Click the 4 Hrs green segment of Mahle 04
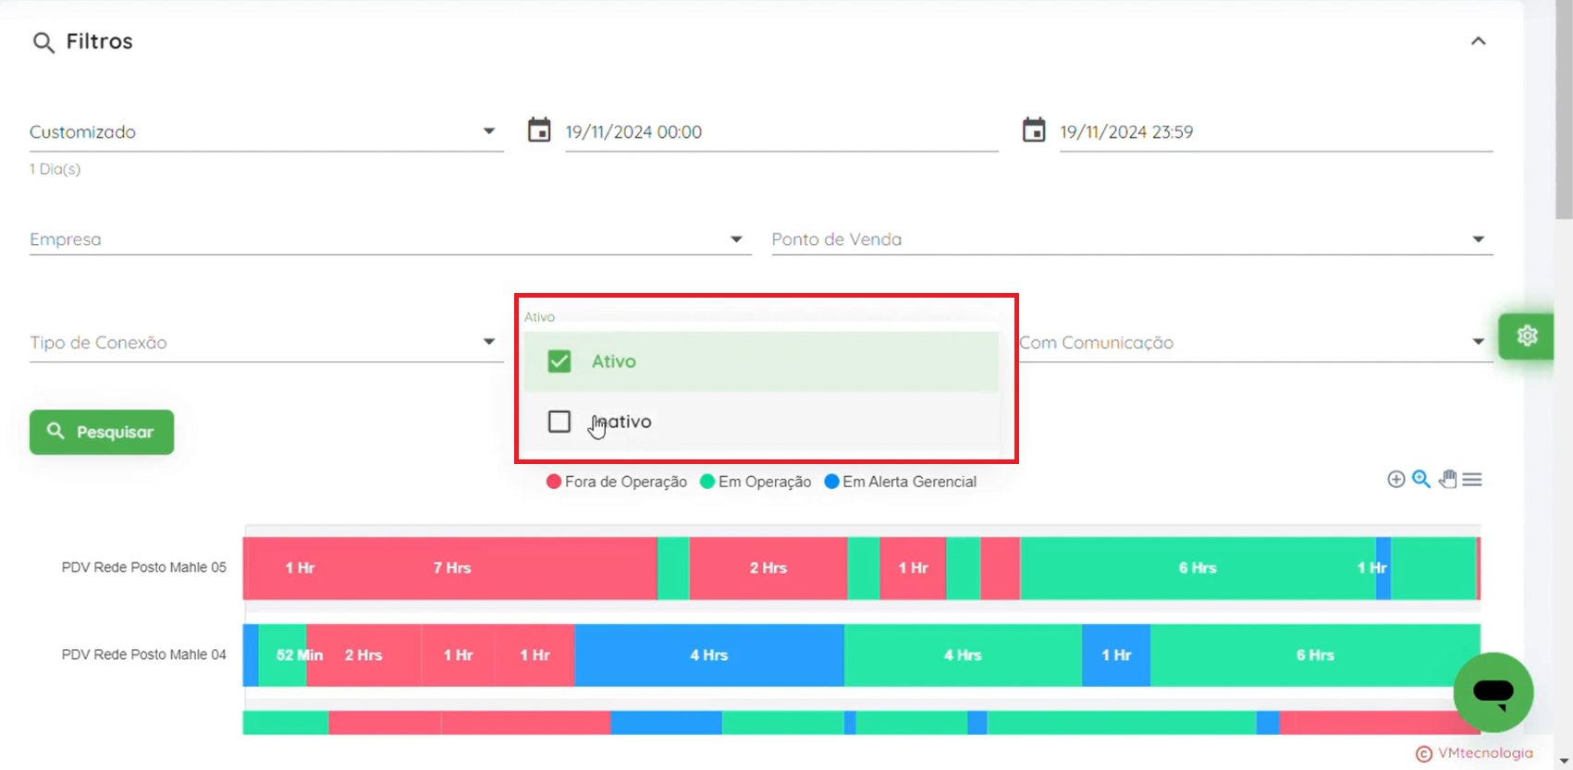This screenshot has height=770, width=1573. tap(963, 655)
